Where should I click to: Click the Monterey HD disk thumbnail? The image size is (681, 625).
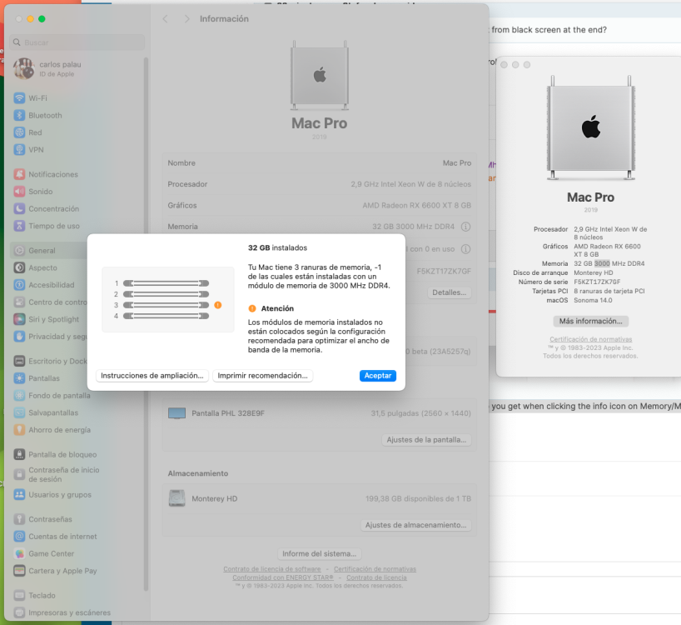(176, 498)
